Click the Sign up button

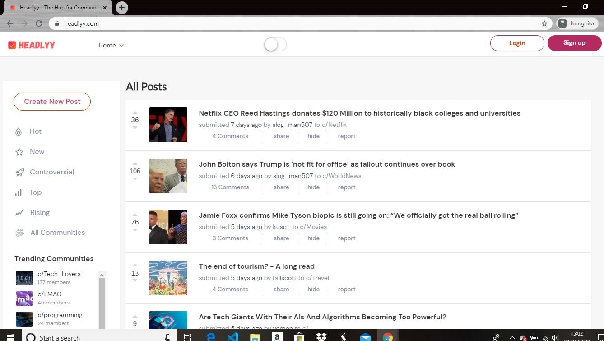(x=574, y=43)
